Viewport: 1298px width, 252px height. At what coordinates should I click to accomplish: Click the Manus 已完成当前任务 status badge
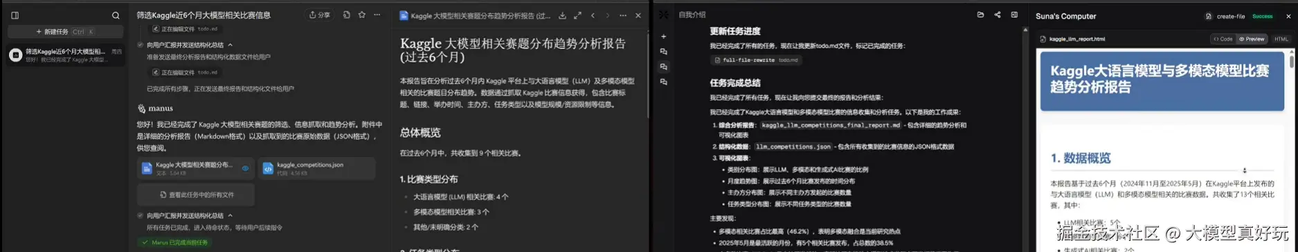point(175,242)
